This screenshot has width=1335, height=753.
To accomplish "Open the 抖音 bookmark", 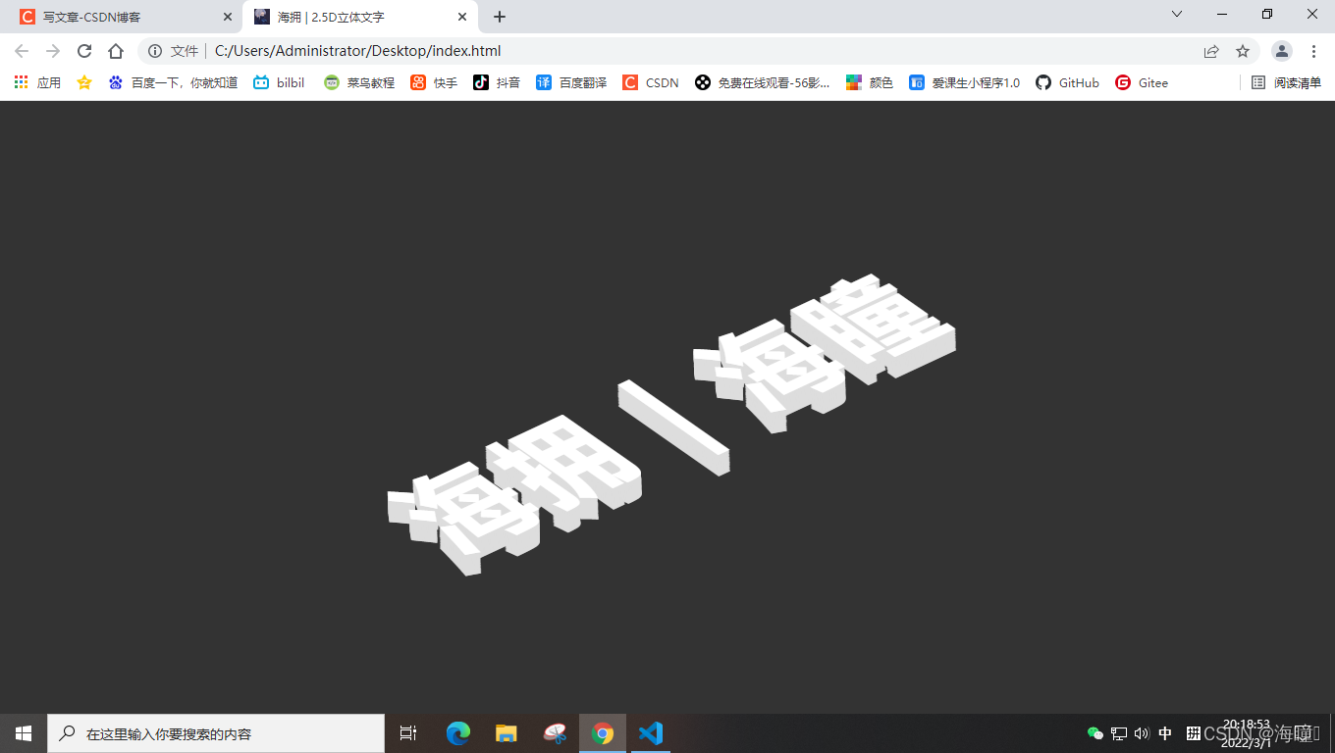I will pos(497,82).
